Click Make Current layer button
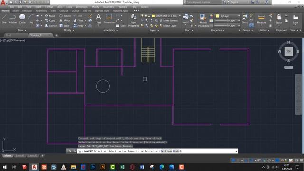Image resolution: width=304 pixels, height=171 pixels. pyautogui.click(x=168, y=20)
